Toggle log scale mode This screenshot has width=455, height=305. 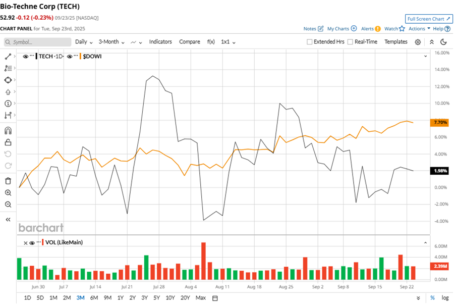coord(445,298)
